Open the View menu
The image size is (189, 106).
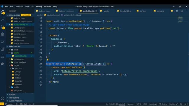(x=27, y=6)
